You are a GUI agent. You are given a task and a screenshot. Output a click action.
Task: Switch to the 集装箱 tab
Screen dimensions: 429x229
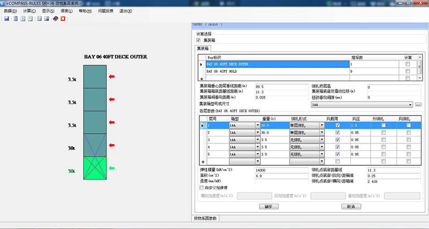(203, 48)
